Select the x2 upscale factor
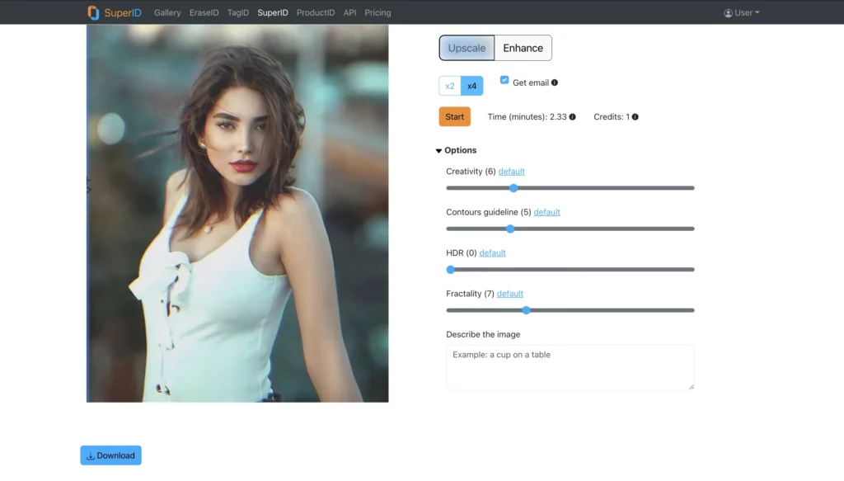 [449, 85]
